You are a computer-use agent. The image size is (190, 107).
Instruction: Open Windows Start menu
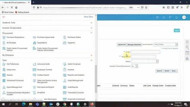tap(3, 104)
